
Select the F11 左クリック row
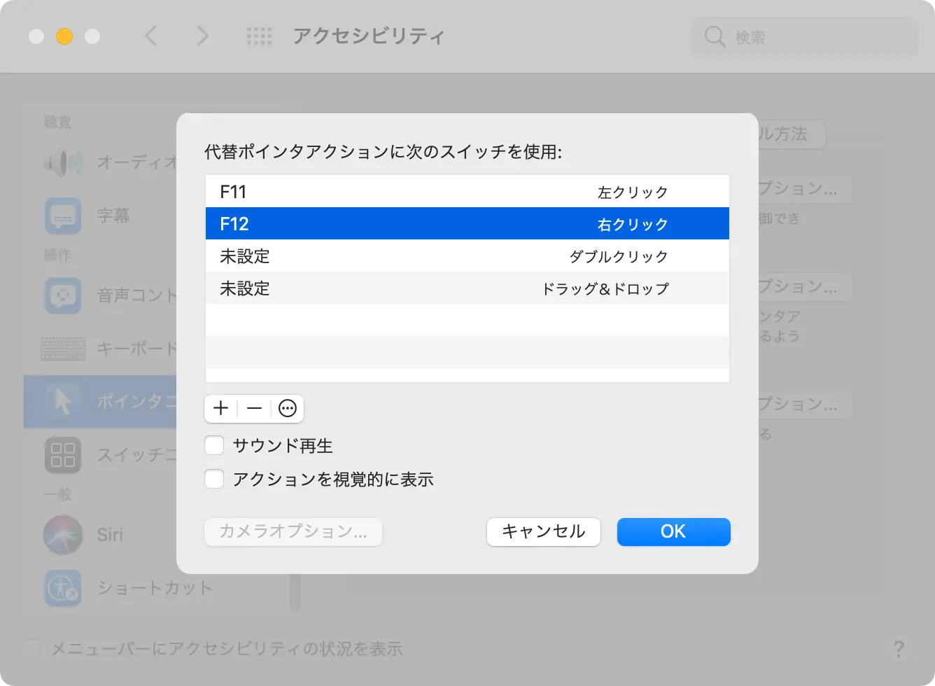pos(467,192)
